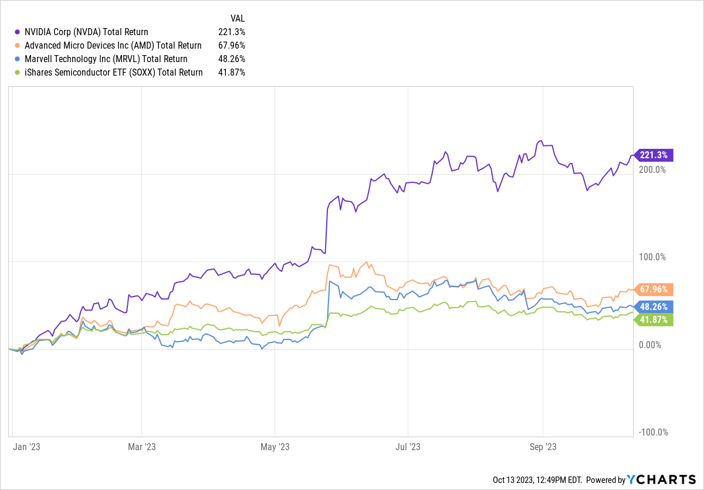Click the orange 67.96% end-of-line flag
Viewport: 704px width, 490px height.
coord(654,289)
